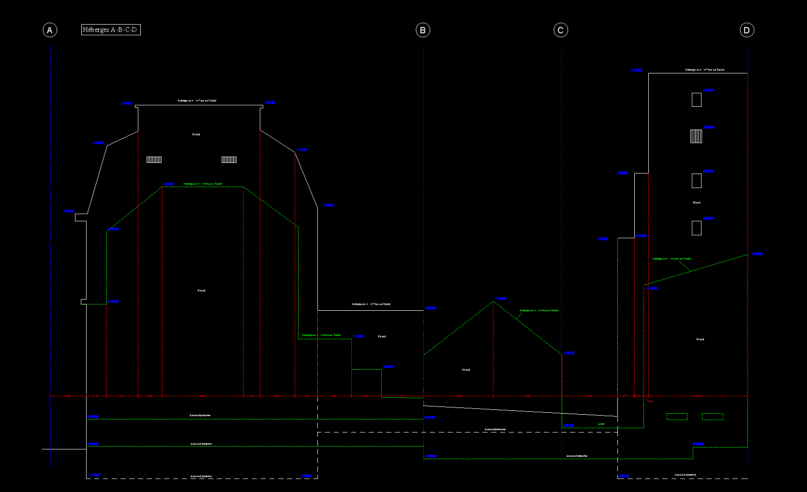Select the circled axis marker C
This screenshot has height=492, width=807.
point(560,30)
